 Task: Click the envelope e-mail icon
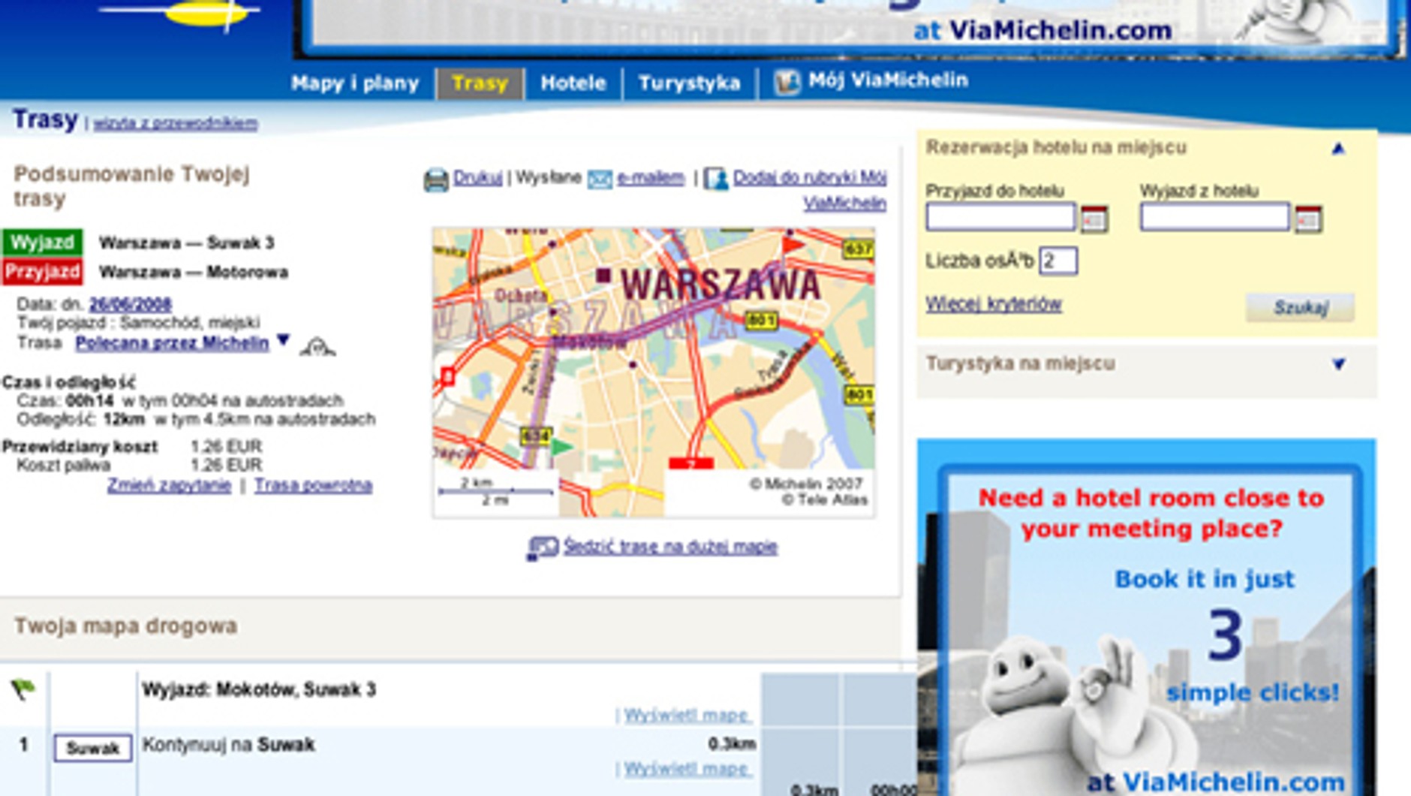(x=599, y=179)
